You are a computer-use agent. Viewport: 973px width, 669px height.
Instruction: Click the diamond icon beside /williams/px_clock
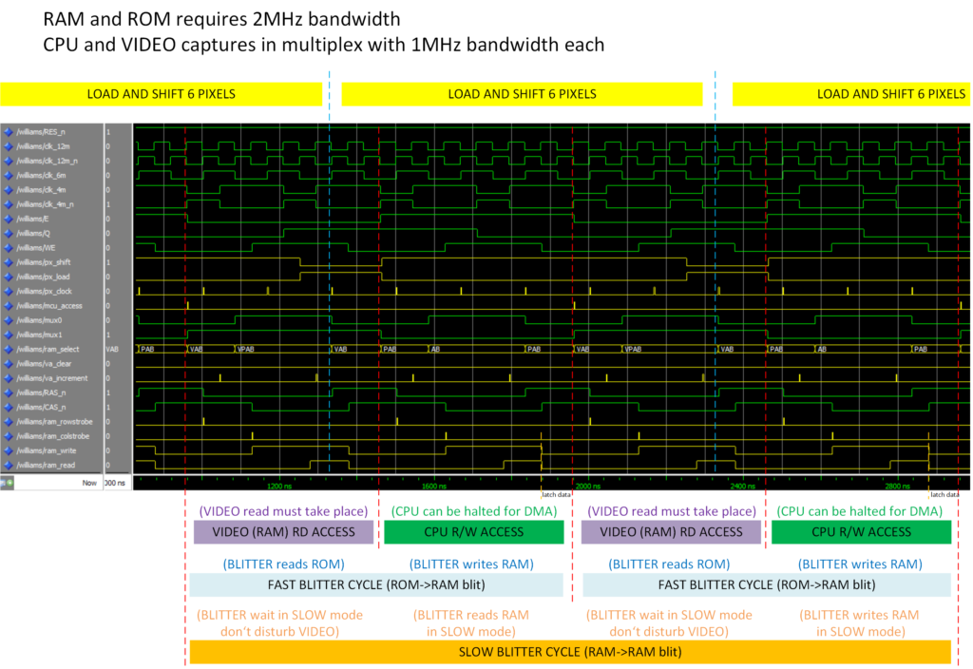click(8, 291)
